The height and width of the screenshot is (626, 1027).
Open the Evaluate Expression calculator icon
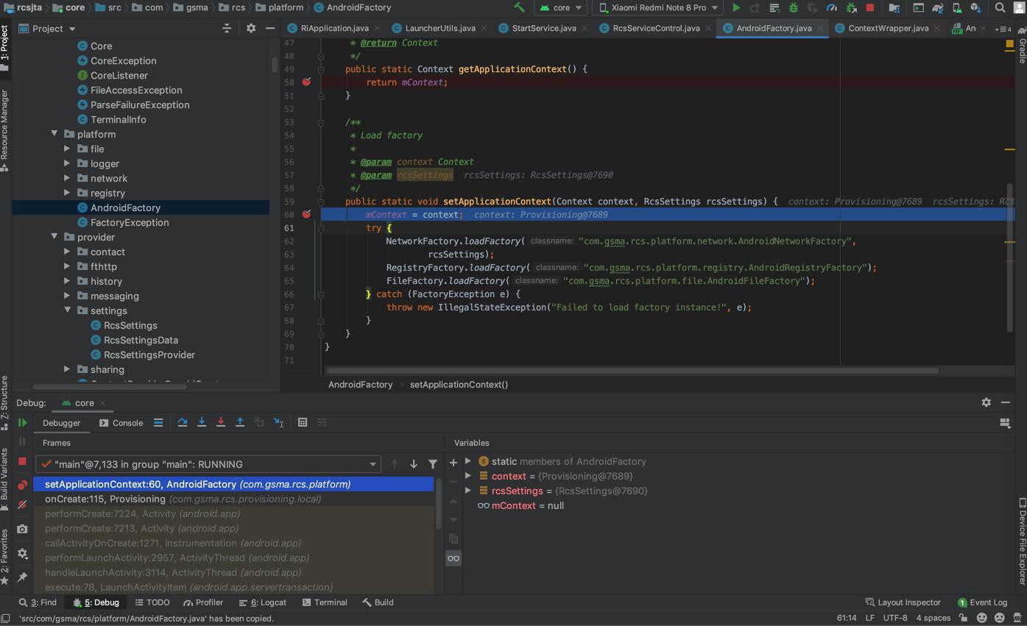click(303, 422)
